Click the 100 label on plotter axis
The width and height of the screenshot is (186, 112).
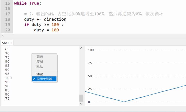(91, 50)
